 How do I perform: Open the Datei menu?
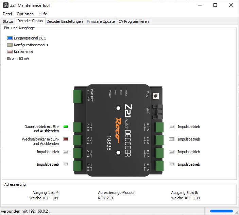click(x=7, y=14)
